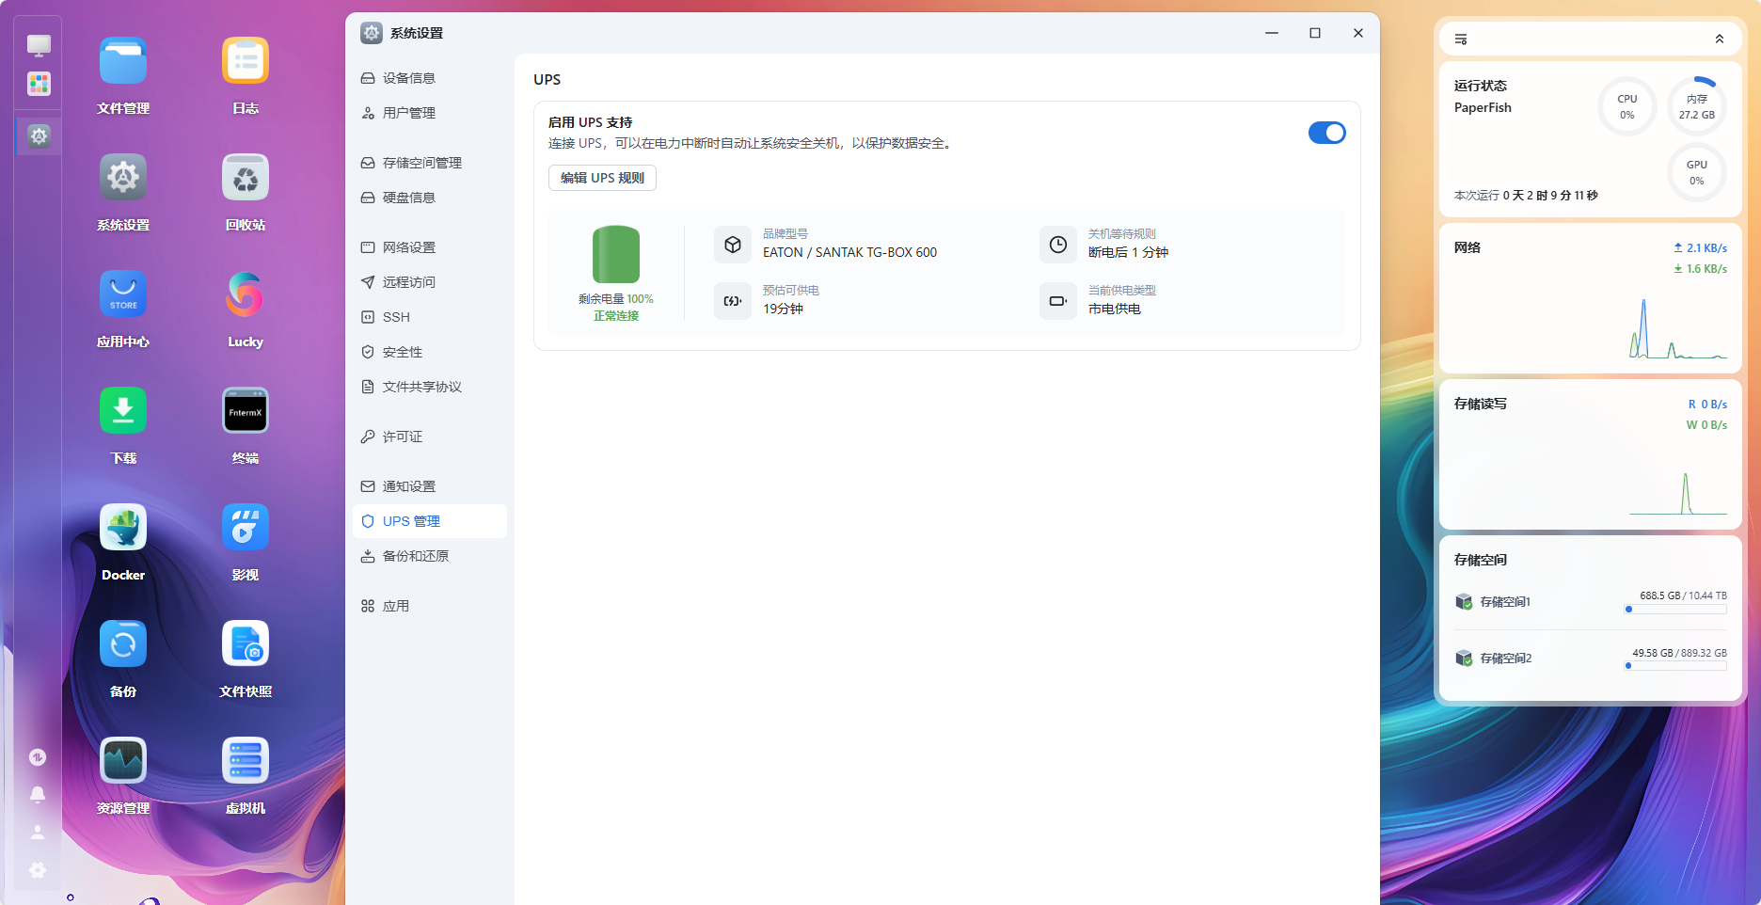Open the 文件快照 snapshot app

tap(245, 644)
